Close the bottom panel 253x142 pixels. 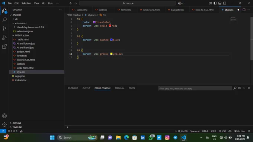(x=249, y=88)
